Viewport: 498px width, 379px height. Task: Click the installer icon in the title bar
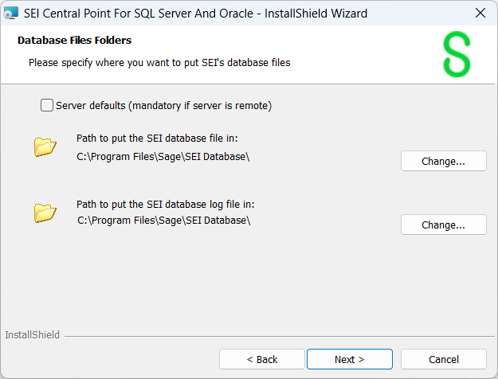[x=12, y=13]
